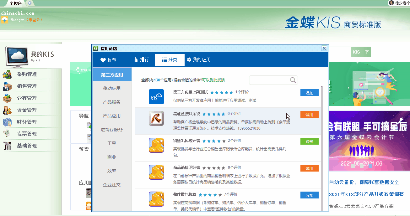The height and width of the screenshot is (216, 410).
Task: Click the 票证通接口系统 app icon
Action: [x=156, y=118]
